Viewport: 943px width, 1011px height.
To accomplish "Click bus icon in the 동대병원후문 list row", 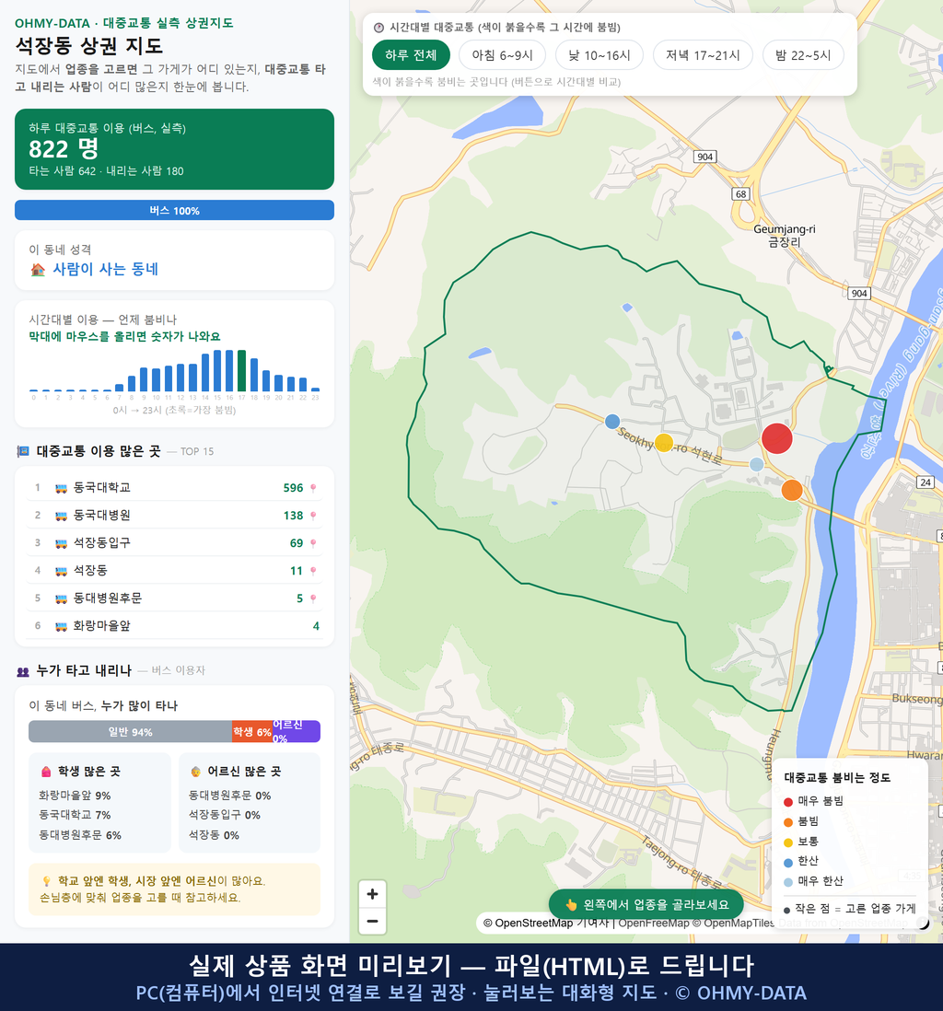I will click(62, 598).
